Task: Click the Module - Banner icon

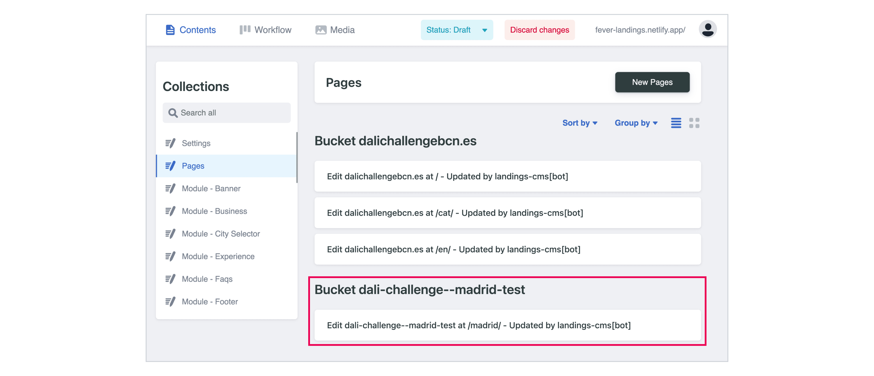Action: coord(170,188)
